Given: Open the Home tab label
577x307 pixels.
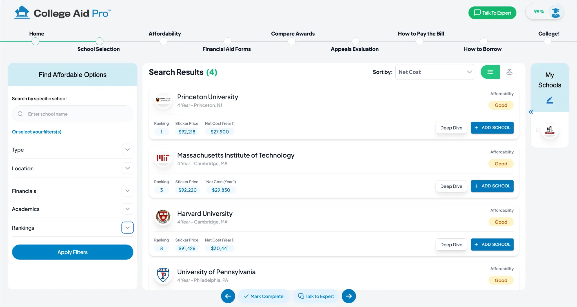Looking at the screenshot, I should pyautogui.click(x=37, y=33).
